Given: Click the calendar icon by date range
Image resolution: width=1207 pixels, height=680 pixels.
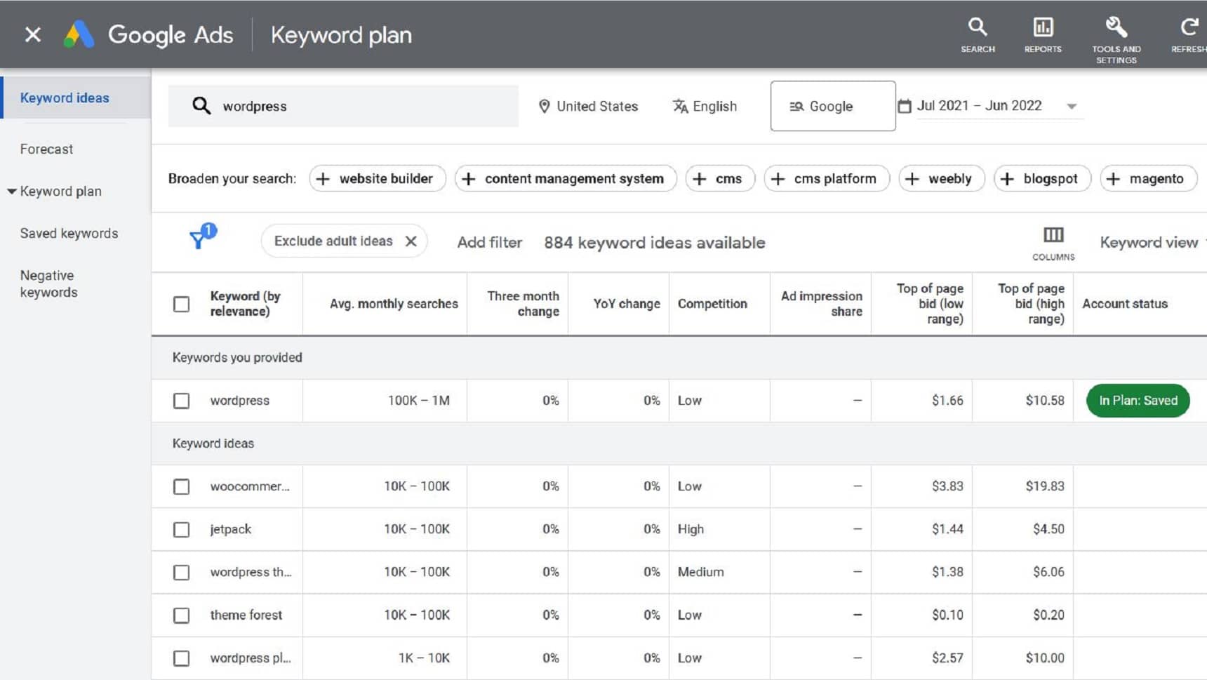Looking at the screenshot, I should pyautogui.click(x=905, y=106).
